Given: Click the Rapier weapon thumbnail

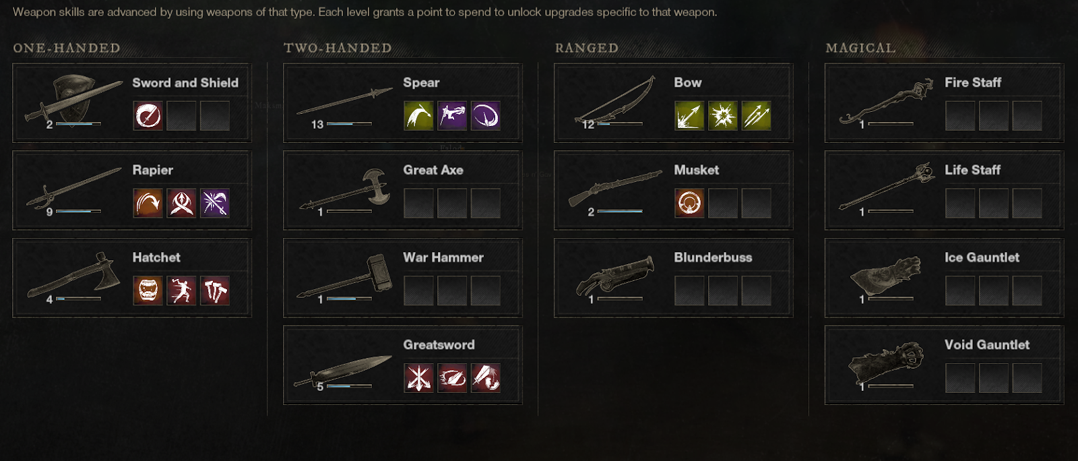Looking at the screenshot, I should (x=74, y=189).
